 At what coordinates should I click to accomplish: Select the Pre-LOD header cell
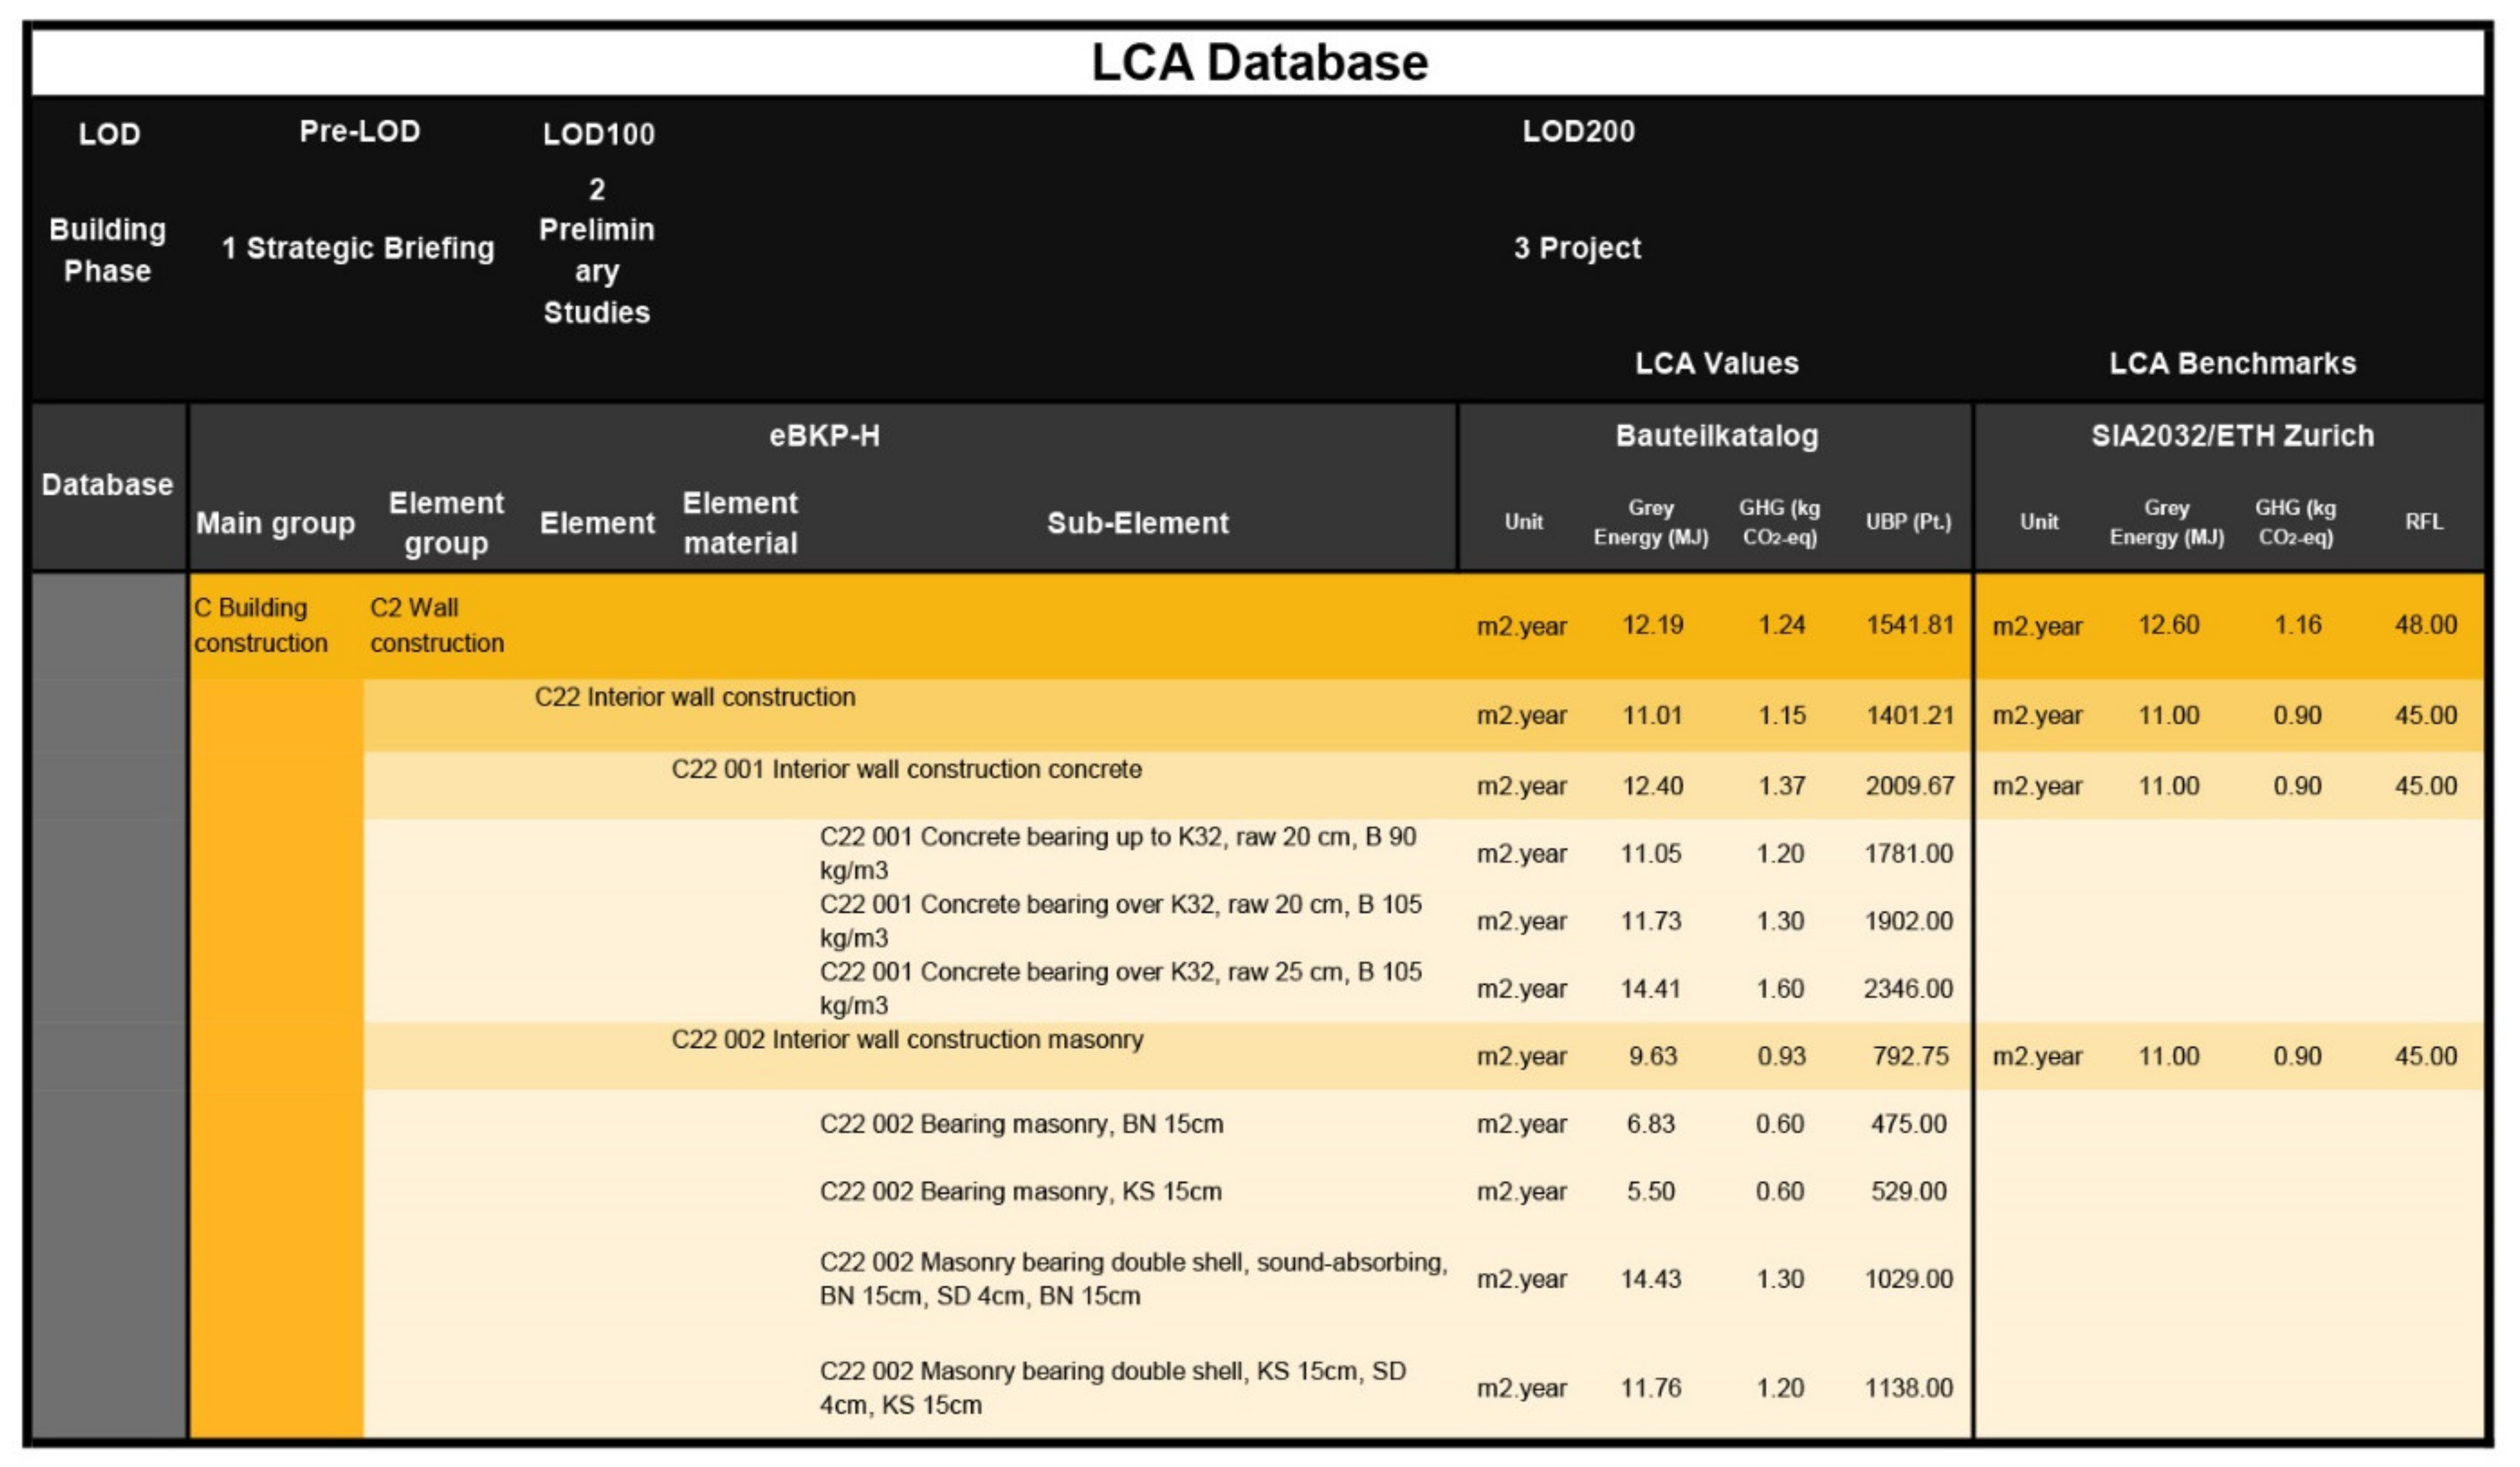pos(359,132)
